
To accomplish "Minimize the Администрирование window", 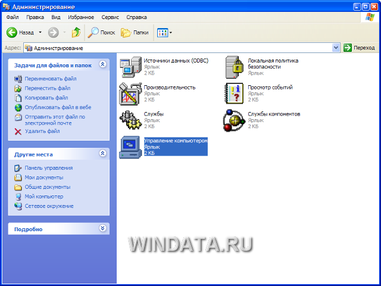I will pos(357,7).
